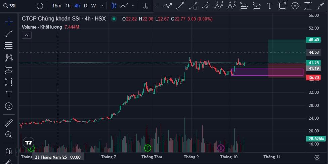
Task: Switch to the 15m timeframe
Action: coord(57,6)
